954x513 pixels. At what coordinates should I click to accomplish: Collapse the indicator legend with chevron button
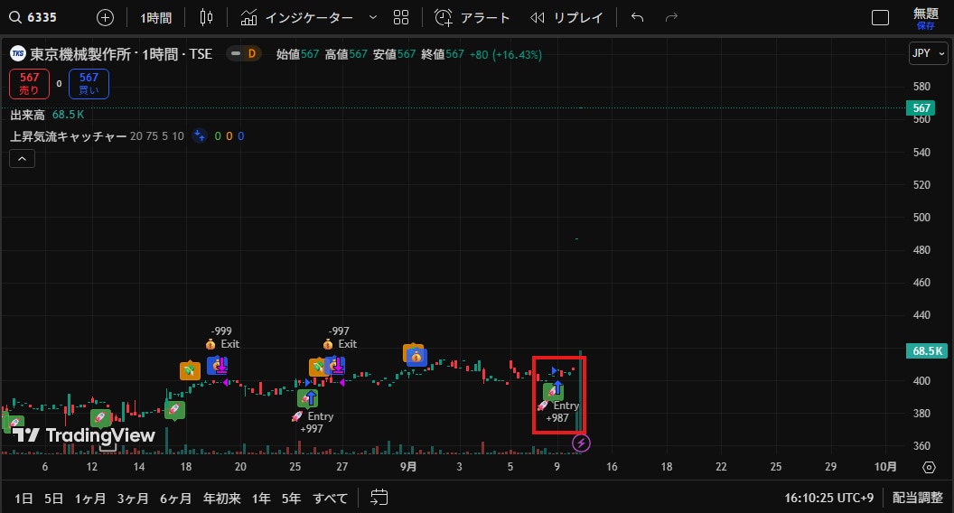click(22, 159)
